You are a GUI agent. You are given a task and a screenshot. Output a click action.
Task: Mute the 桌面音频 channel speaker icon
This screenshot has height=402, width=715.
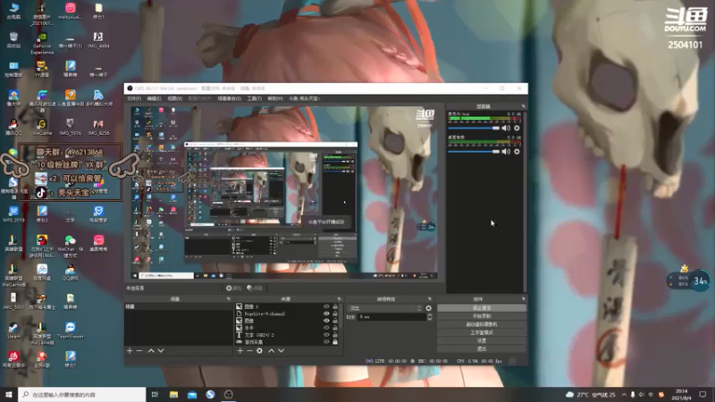[506, 151]
